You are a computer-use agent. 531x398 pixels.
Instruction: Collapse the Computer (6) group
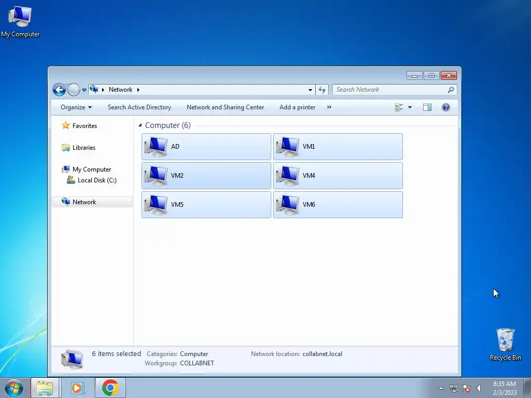click(x=140, y=125)
